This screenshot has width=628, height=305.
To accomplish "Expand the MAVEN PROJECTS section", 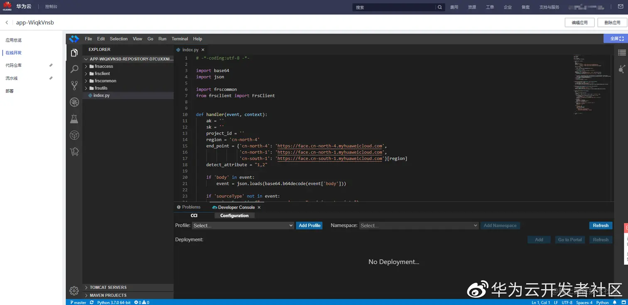I will (128, 295).
